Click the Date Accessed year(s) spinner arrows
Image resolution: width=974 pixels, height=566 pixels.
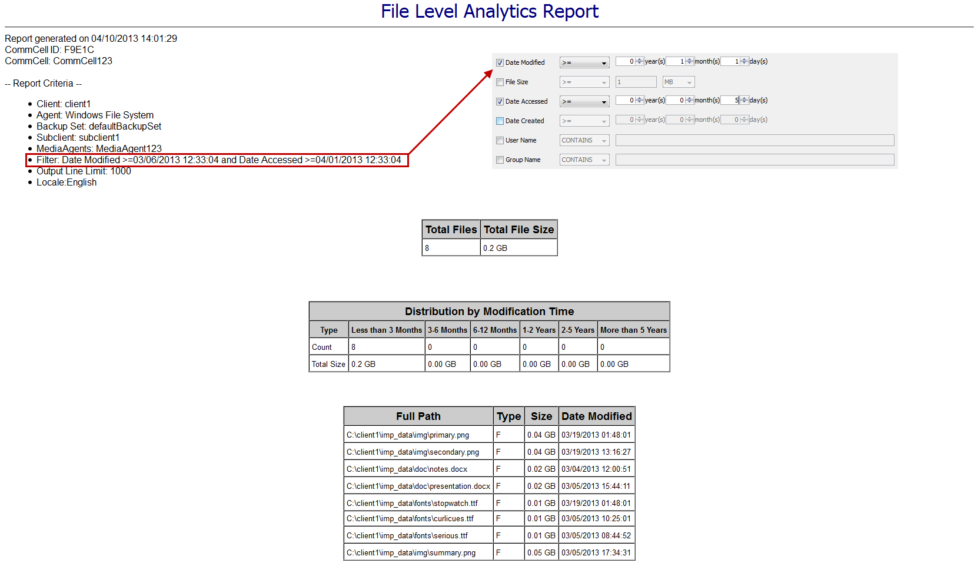pos(640,100)
